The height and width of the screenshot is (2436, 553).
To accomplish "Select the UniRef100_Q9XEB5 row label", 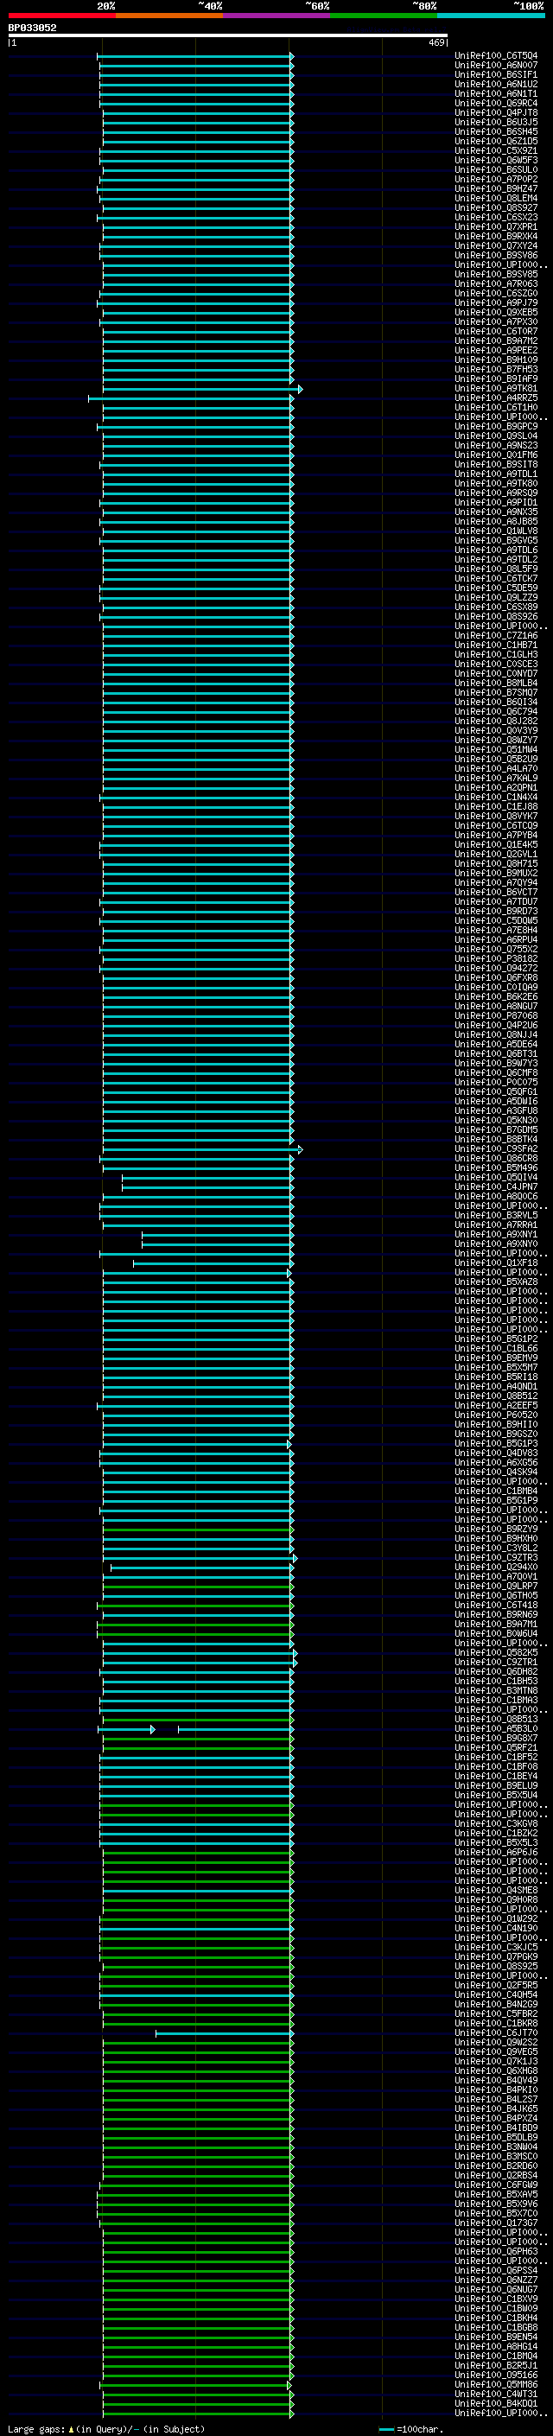I will pyautogui.click(x=496, y=312).
